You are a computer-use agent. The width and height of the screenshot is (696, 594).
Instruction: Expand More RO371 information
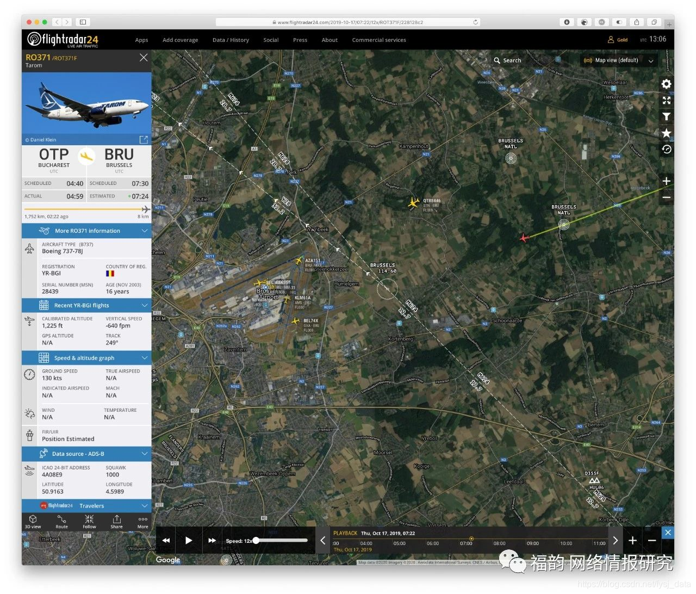(86, 231)
